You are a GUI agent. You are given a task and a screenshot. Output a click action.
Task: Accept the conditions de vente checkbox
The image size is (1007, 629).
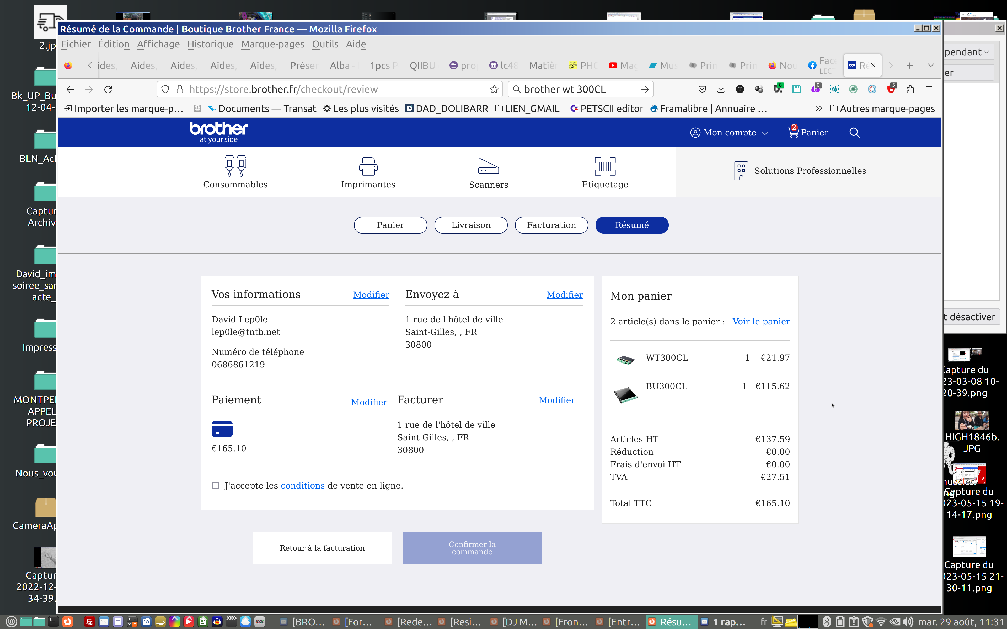(215, 485)
